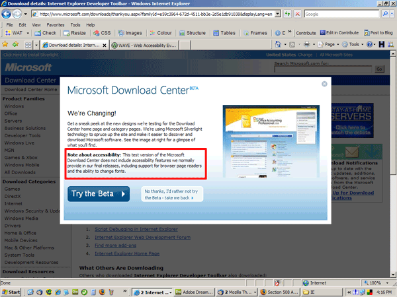
Task: Click the address bar URL field
Action: [x=154, y=14]
